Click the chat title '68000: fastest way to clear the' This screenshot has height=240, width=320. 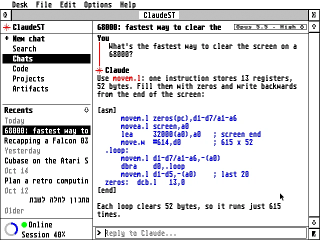(x=159, y=27)
